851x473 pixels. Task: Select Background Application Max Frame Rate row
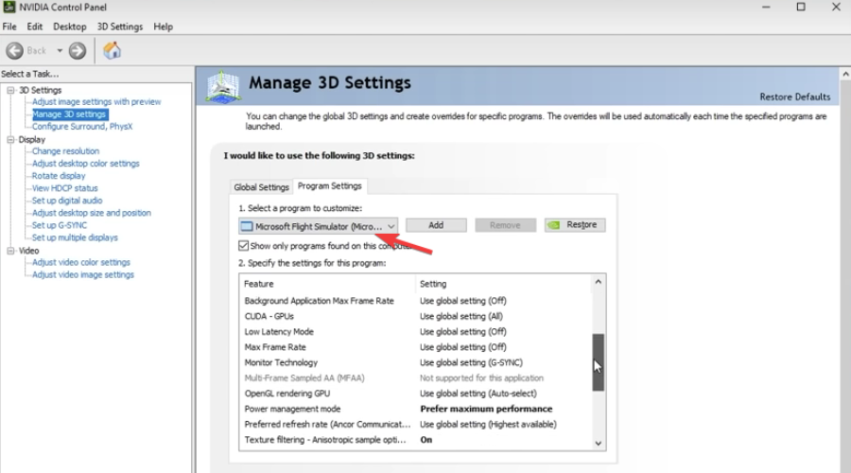click(x=416, y=301)
